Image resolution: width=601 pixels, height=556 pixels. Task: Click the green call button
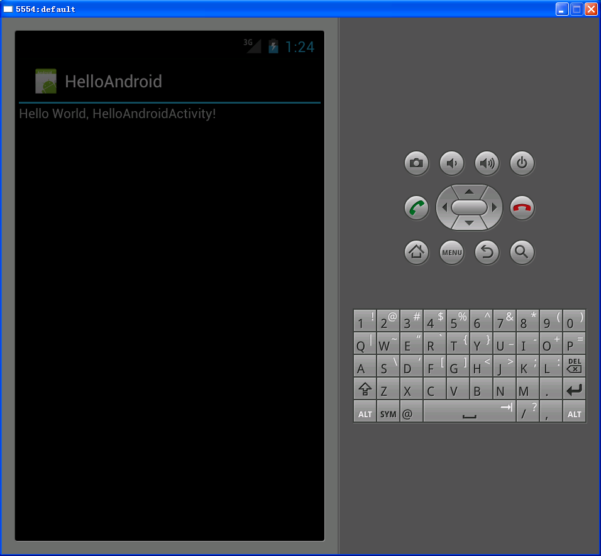416,208
